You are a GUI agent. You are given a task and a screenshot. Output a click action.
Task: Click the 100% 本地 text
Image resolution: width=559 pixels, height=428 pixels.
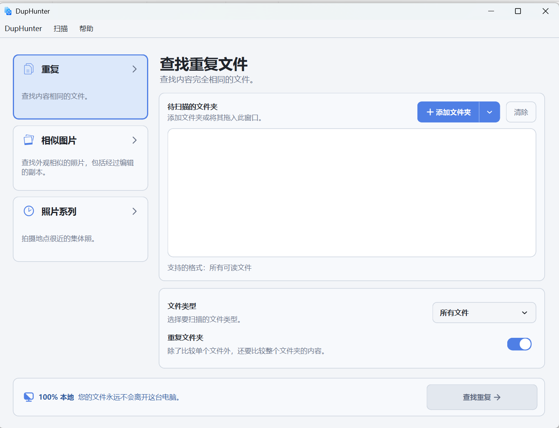point(56,397)
